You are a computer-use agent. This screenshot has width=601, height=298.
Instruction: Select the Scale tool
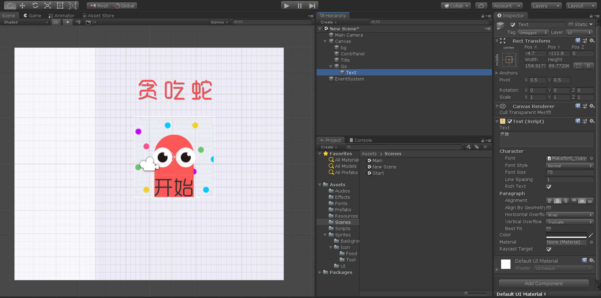point(48,6)
